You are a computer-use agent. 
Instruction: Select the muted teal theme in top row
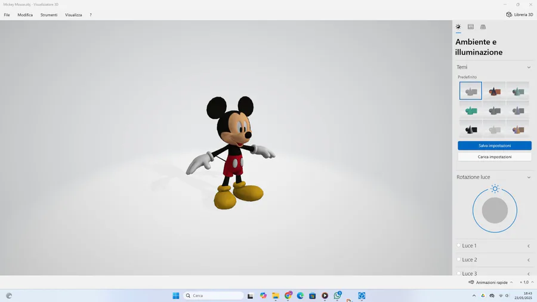(x=518, y=91)
